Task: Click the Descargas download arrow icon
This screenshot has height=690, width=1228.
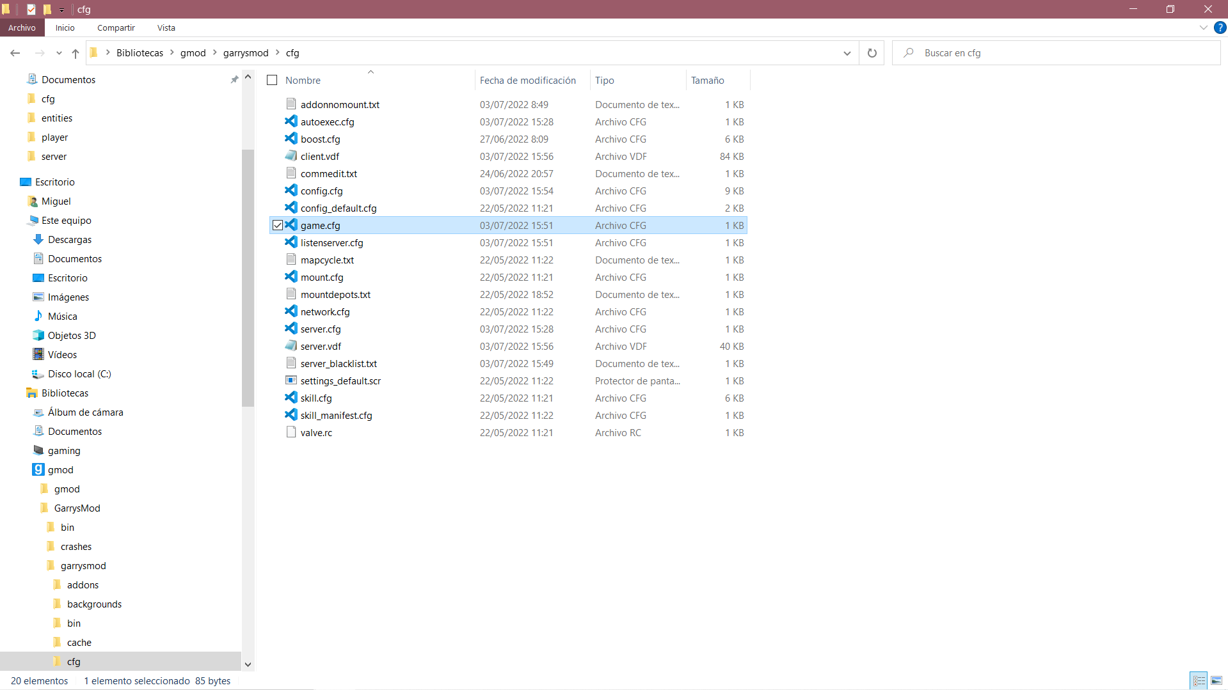Action: [38, 239]
